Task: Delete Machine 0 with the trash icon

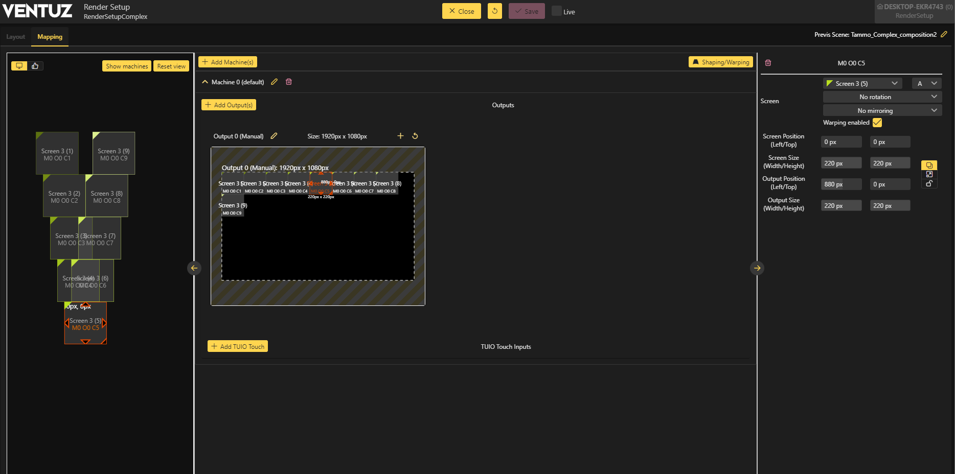Action: click(x=289, y=82)
